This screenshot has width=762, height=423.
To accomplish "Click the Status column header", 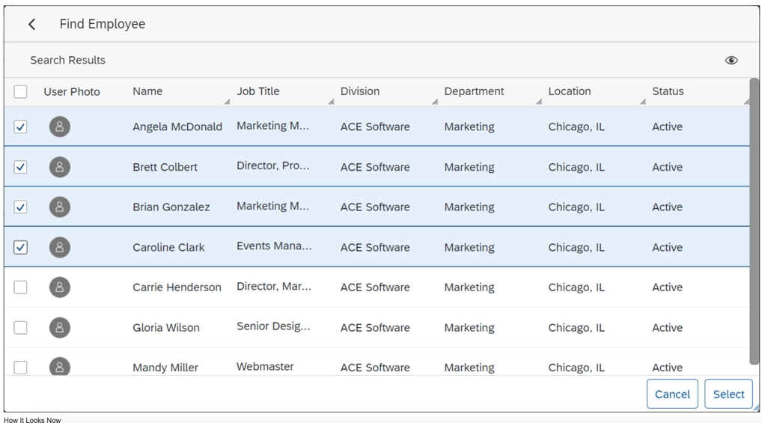I will [x=668, y=91].
